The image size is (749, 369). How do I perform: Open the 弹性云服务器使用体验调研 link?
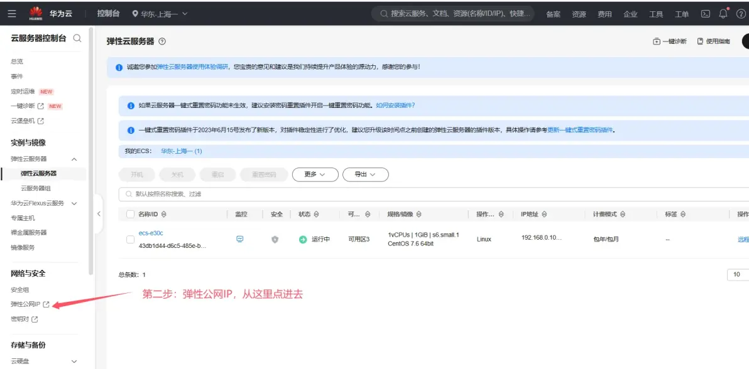point(192,67)
